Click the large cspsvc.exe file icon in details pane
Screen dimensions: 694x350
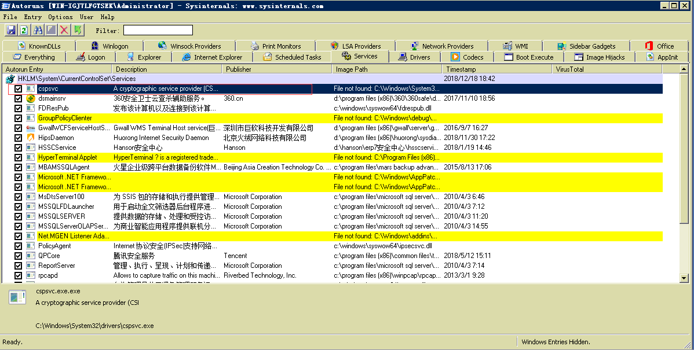(x=18, y=297)
